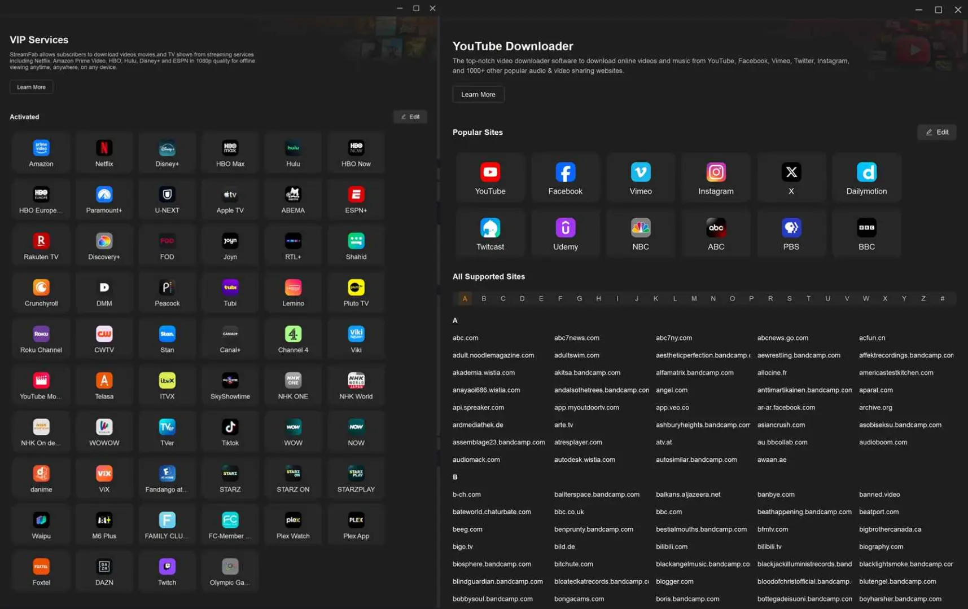Select the # index tab
968x609 pixels.
[942, 298]
